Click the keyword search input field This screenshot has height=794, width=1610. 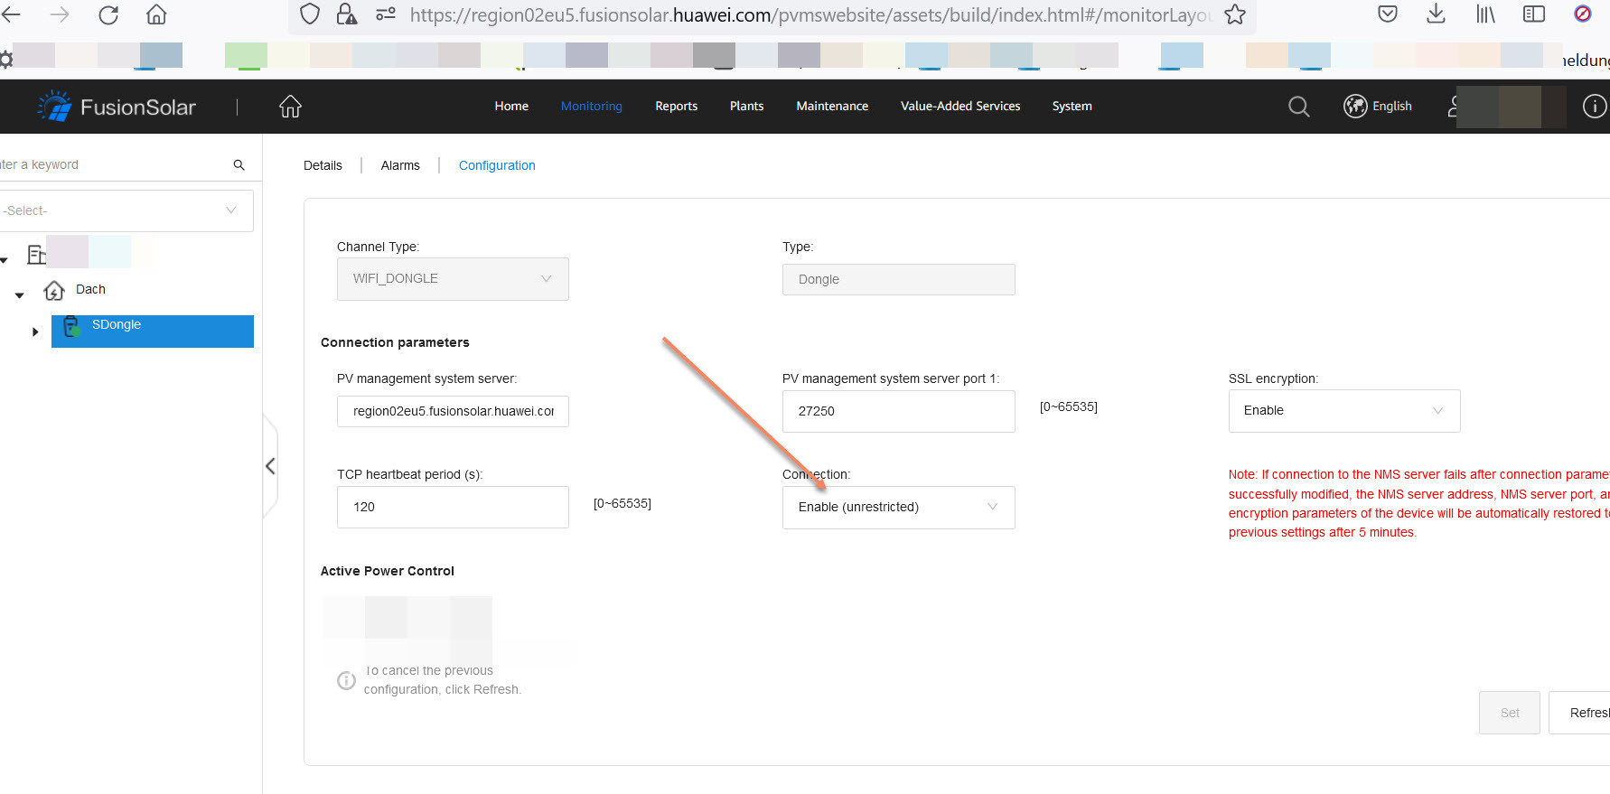(113, 164)
